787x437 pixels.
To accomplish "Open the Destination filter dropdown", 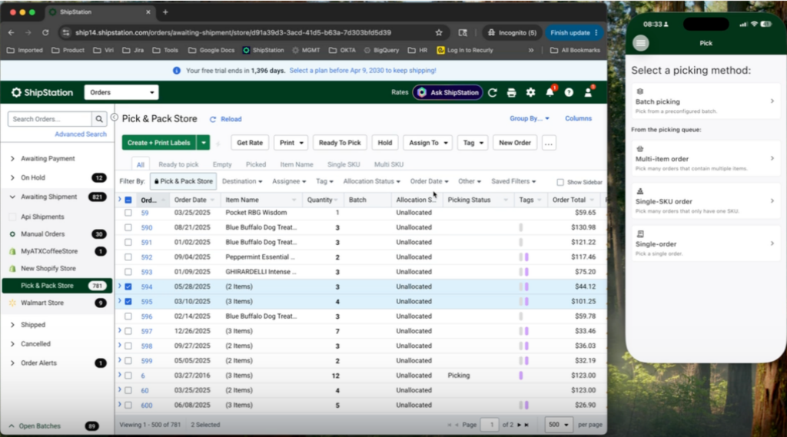I will coord(242,181).
